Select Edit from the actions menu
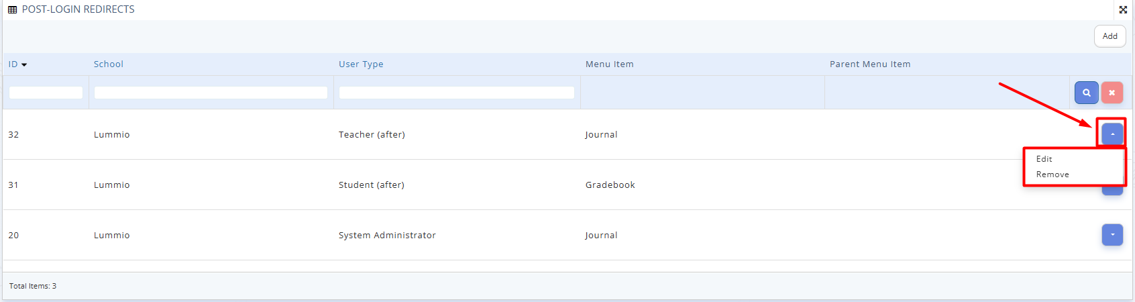Viewport: 1135px width, 302px height. pyautogui.click(x=1044, y=159)
